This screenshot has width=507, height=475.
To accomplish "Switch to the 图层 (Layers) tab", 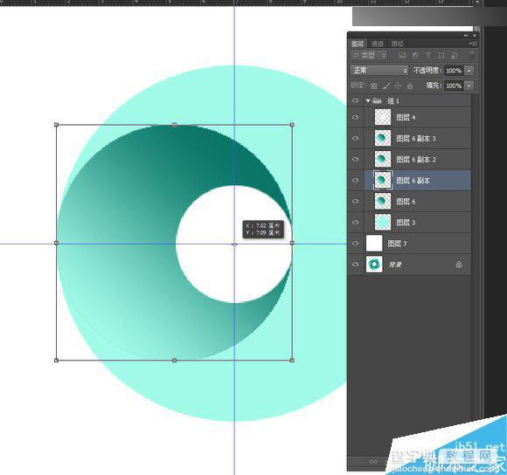I will tap(358, 44).
